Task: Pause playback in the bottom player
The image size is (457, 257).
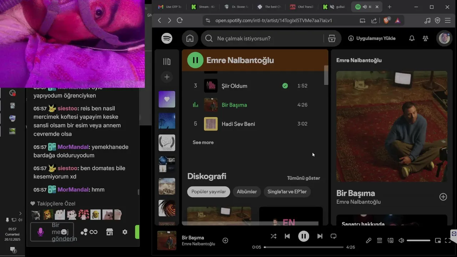Action: [x=303, y=236]
